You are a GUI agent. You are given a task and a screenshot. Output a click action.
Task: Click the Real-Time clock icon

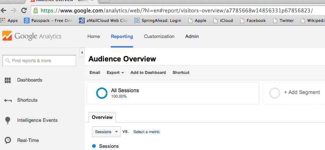click(x=8, y=140)
